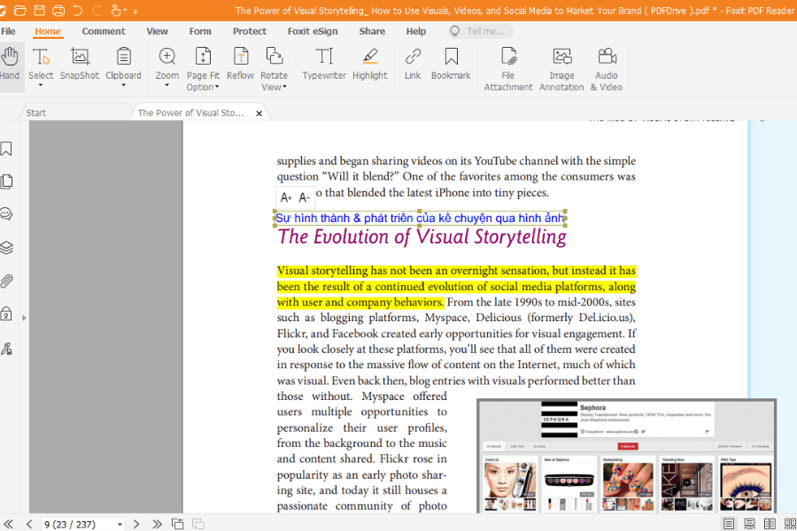This screenshot has height=531, width=797.
Task: Enable Reflow view
Action: [240, 64]
